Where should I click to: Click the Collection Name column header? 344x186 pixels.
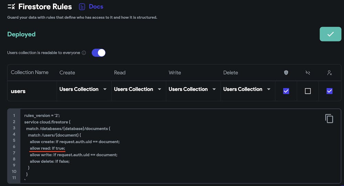(x=30, y=72)
